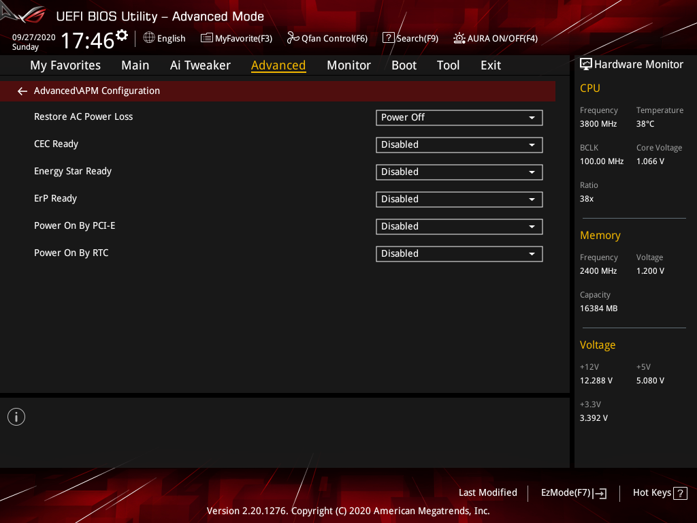Click the 09/27/2020 date
The image size is (697, 523).
point(34,37)
